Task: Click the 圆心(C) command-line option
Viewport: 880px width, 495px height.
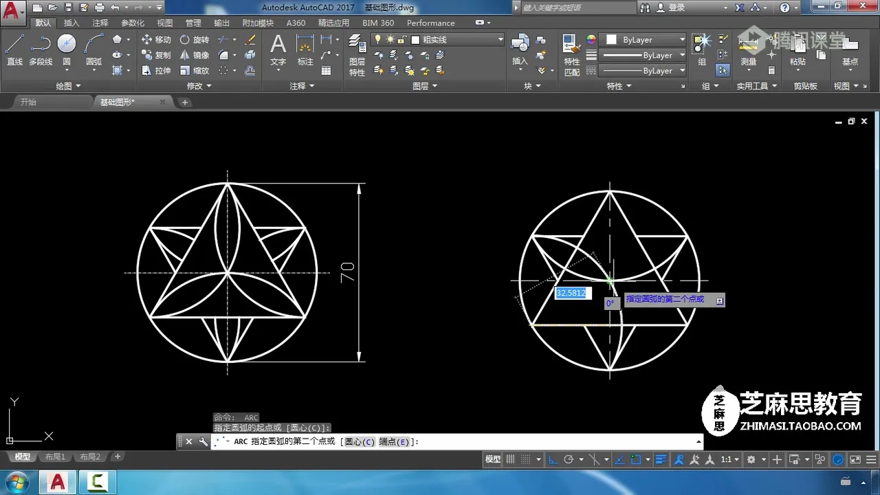Action: (359, 442)
